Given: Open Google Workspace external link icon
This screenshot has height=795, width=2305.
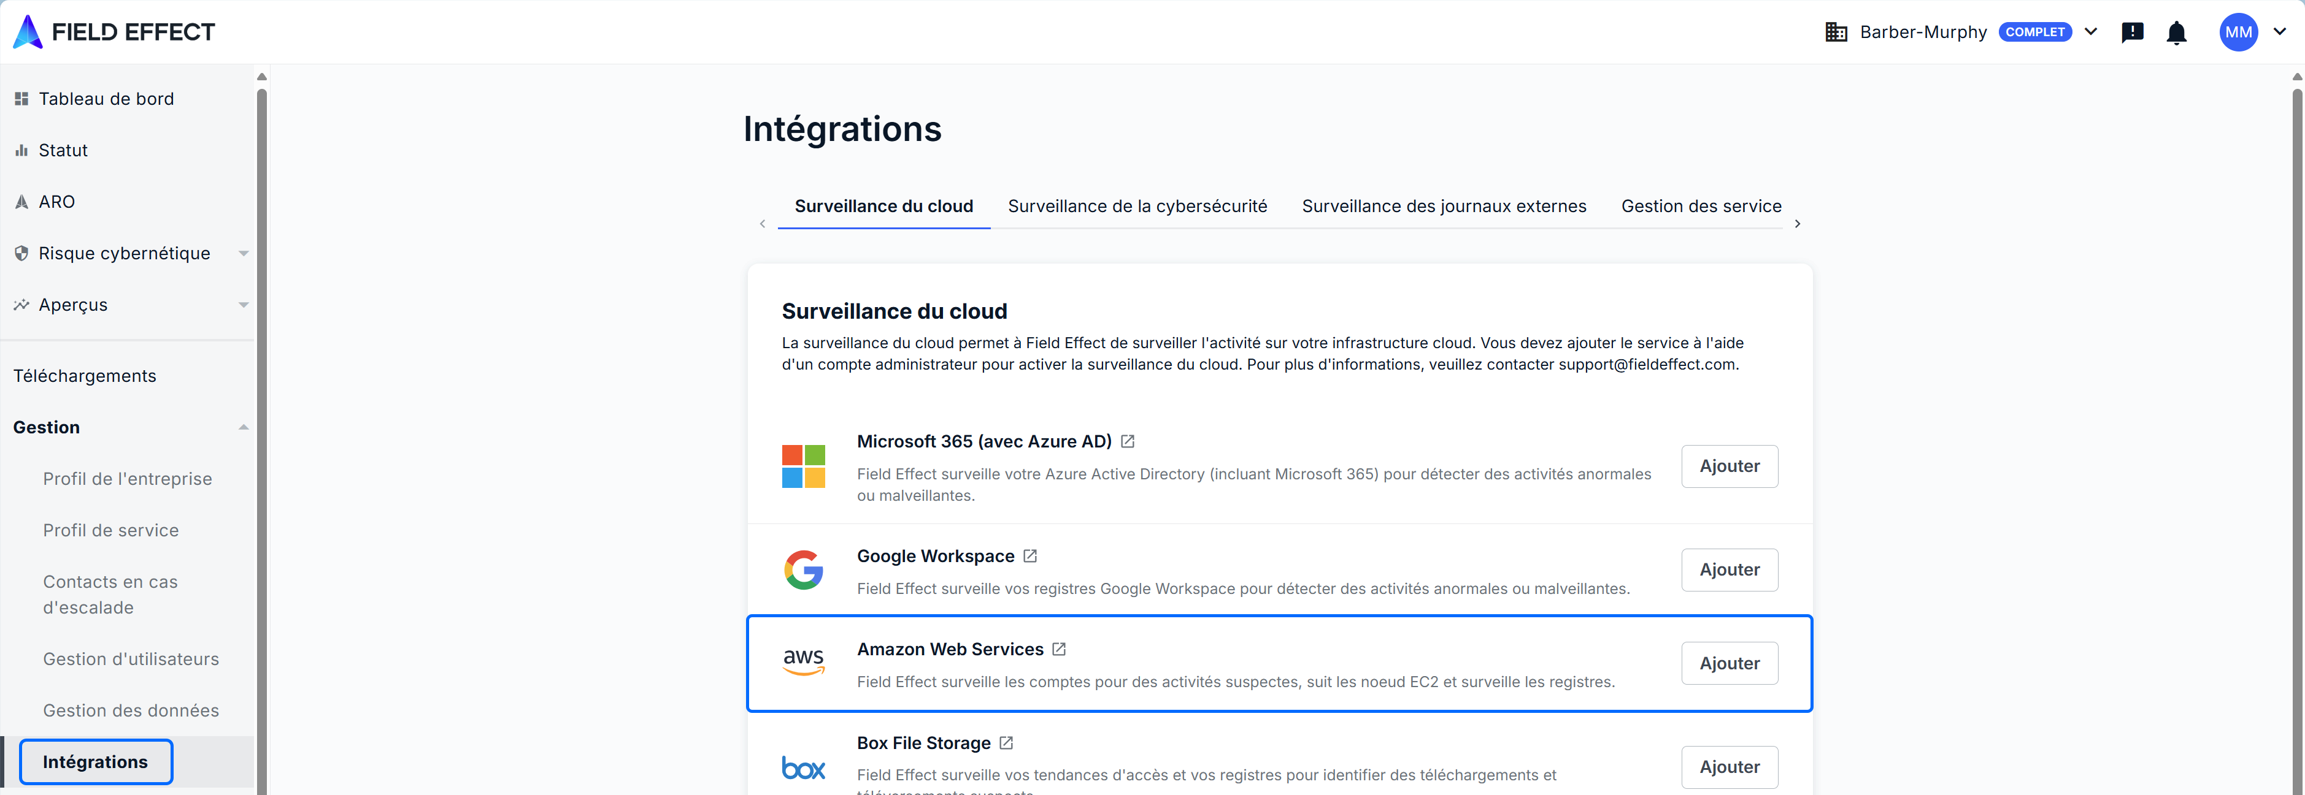Looking at the screenshot, I should [1030, 556].
